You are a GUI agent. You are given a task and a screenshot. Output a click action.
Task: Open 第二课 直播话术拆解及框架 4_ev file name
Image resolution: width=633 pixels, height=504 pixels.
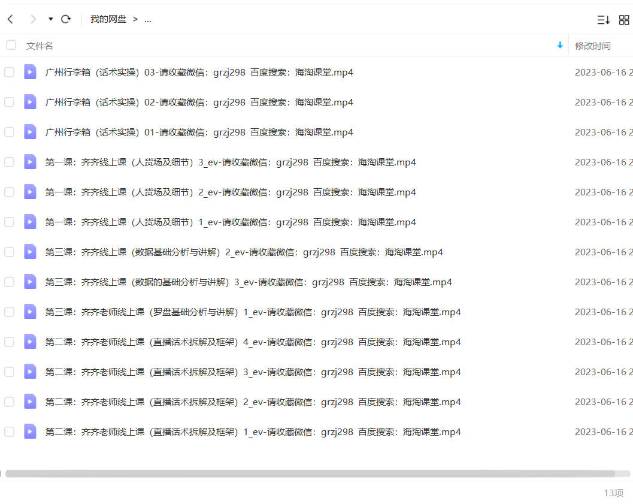(x=253, y=342)
